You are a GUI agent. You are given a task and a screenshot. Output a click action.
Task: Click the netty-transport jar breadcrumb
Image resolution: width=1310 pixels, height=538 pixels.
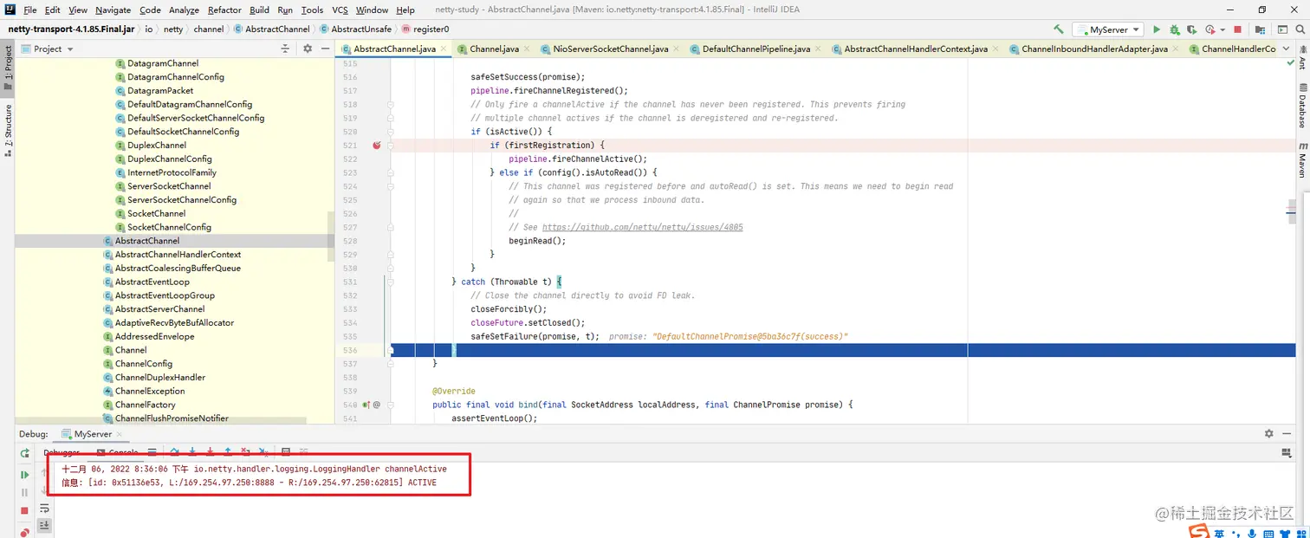(71, 29)
